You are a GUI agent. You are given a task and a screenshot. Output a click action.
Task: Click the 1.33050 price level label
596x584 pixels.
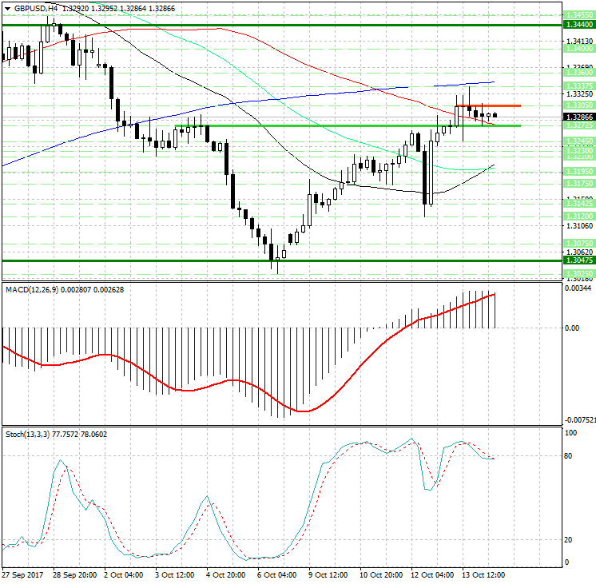(x=579, y=105)
